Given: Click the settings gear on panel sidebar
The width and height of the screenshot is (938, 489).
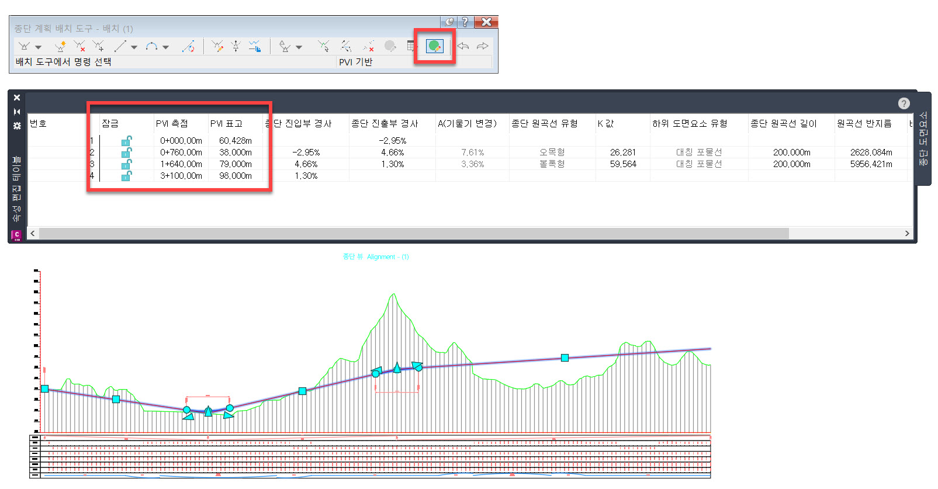Looking at the screenshot, I should tap(17, 126).
